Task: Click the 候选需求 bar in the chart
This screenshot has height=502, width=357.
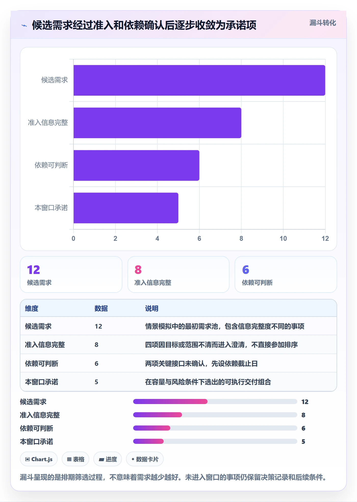Action: (x=199, y=80)
